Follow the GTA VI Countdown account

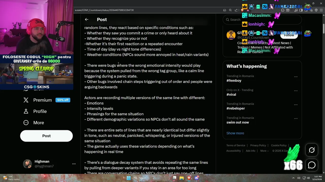pyautogui.click(x=289, y=35)
